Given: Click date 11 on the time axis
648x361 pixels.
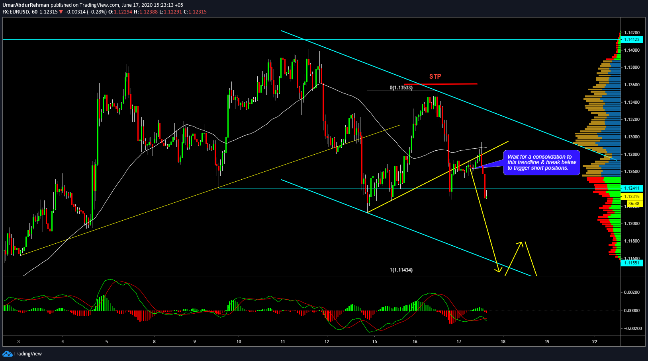Looking at the screenshot, I should [283, 342].
